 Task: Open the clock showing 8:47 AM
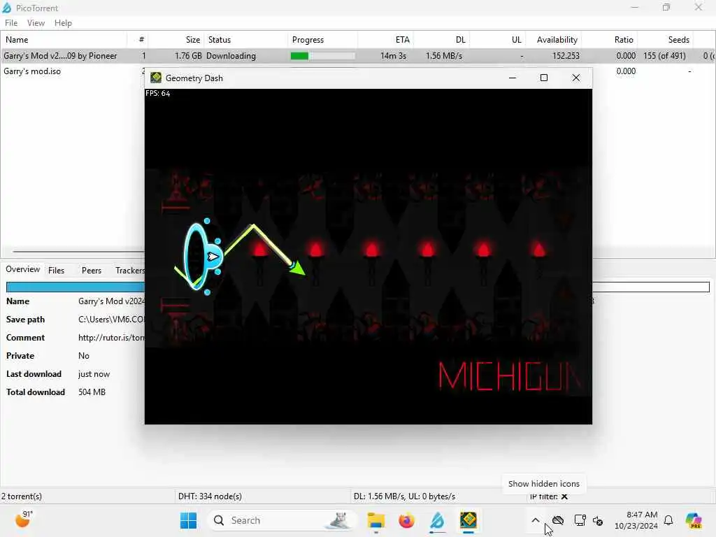pos(636,520)
